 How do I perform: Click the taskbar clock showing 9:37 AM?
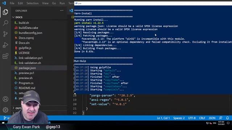click(221, 123)
